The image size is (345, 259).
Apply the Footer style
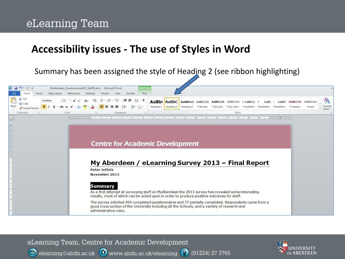coord(310,104)
